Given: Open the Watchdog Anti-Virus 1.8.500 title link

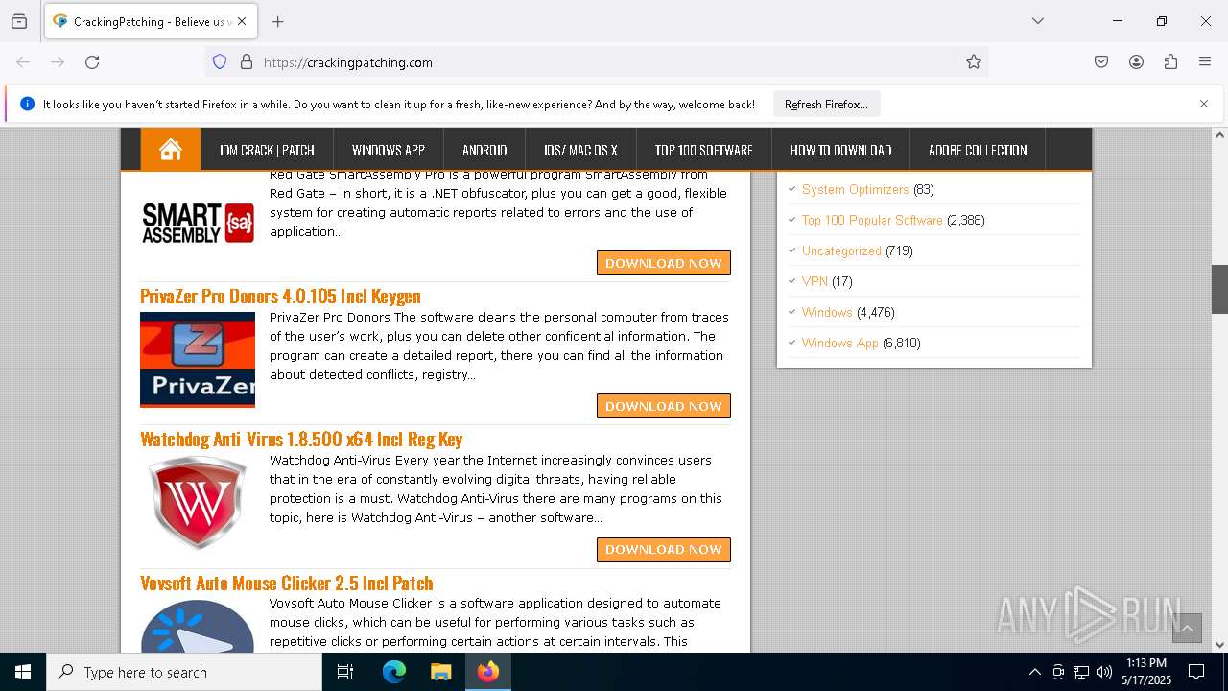Looking at the screenshot, I should coord(301,439).
